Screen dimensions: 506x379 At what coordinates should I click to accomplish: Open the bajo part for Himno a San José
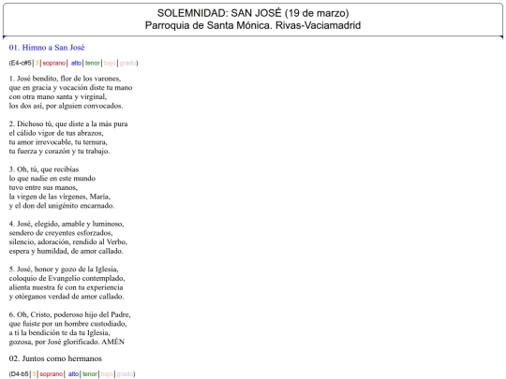click(110, 63)
